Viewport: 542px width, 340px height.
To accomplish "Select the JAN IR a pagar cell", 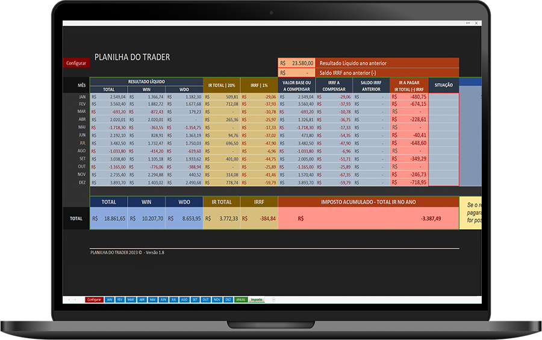I will (410, 96).
